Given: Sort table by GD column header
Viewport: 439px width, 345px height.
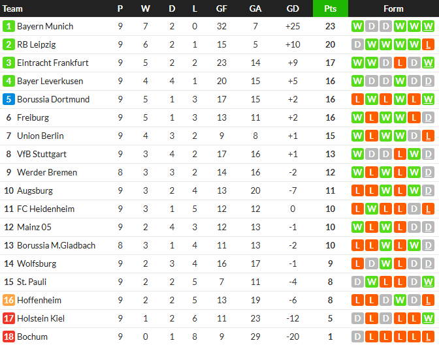Looking at the screenshot, I should tap(293, 8).
